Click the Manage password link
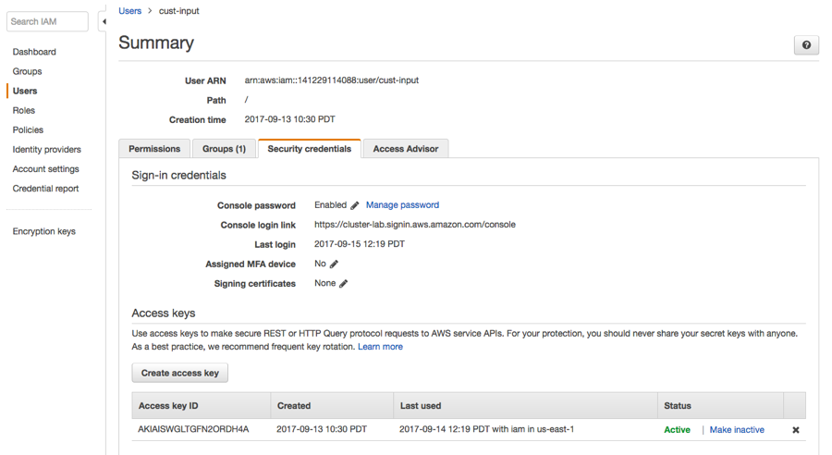The image size is (832, 455). click(x=402, y=205)
